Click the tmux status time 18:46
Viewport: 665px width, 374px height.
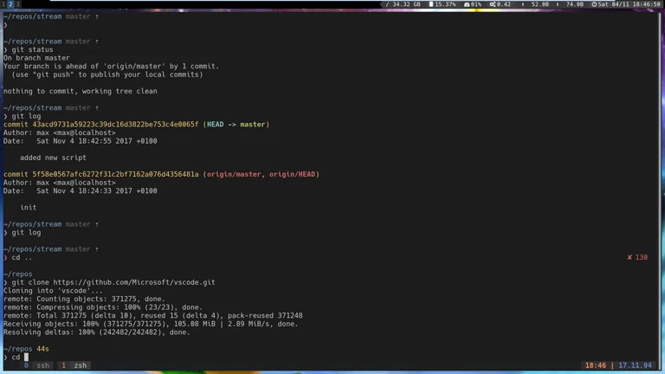596,365
